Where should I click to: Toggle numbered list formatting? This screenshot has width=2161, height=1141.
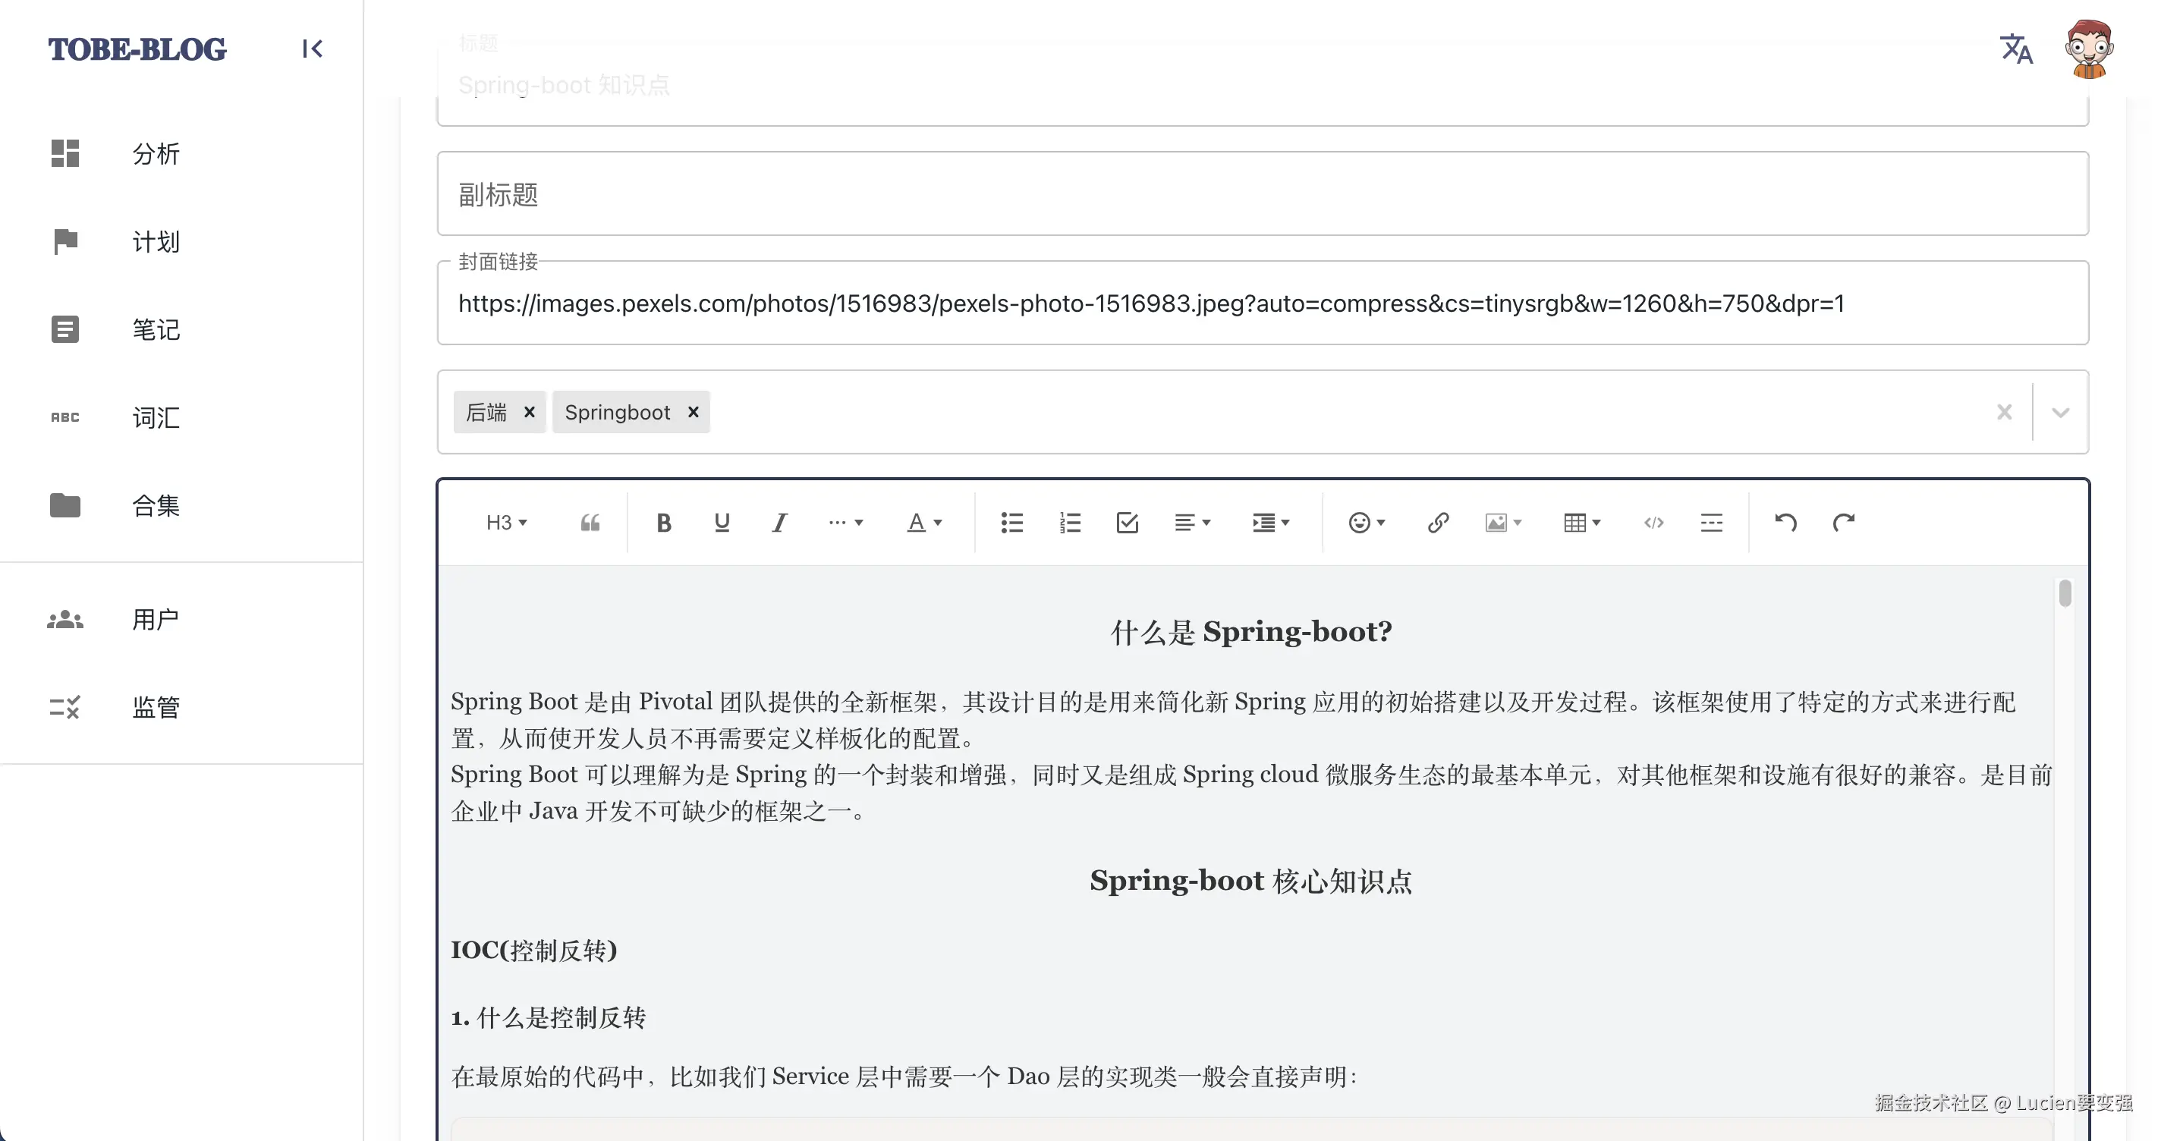coord(1070,523)
